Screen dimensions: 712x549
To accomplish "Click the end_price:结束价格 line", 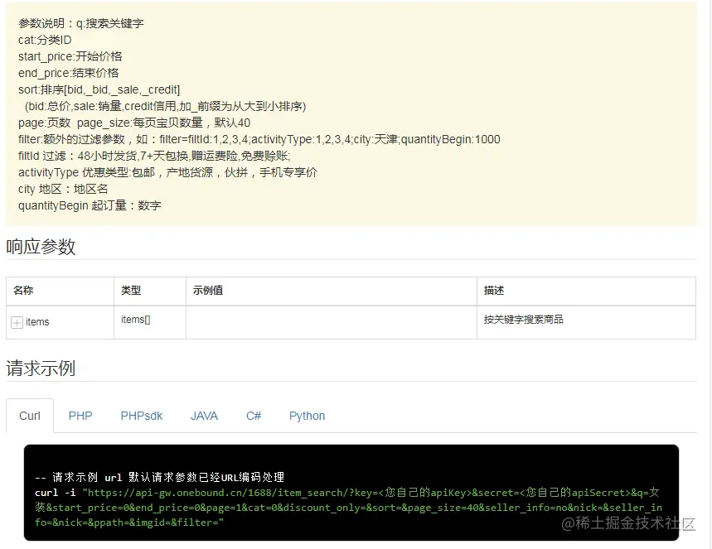I will [x=69, y=73].
